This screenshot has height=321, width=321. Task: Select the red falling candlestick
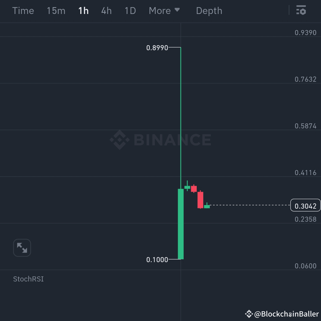pyautogui.click(x=201, y=199)
